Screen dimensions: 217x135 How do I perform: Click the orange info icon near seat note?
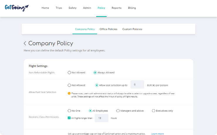[x=69, y=94]
